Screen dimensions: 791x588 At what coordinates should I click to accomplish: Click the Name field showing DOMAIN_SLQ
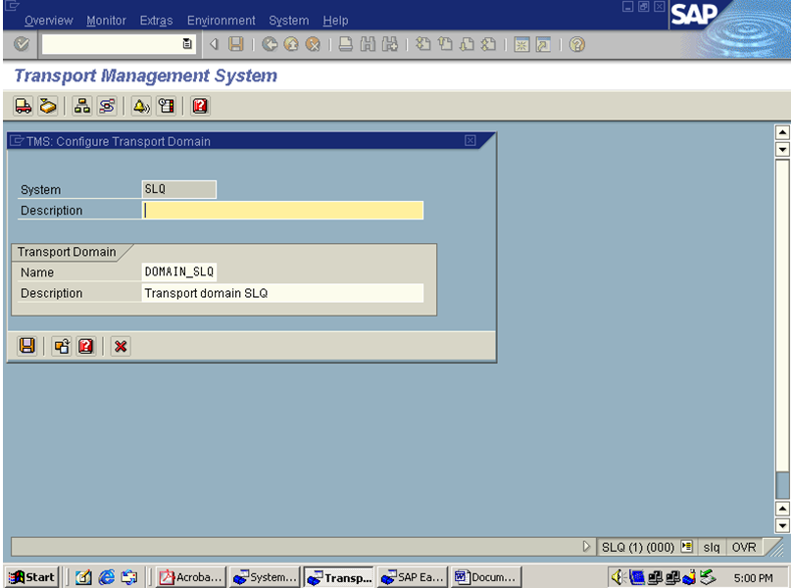179,271
